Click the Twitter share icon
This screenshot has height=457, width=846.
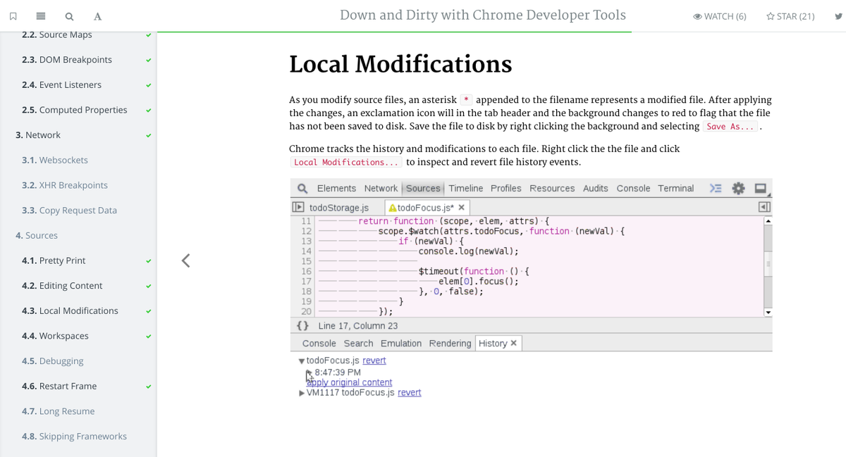point(838,16)
